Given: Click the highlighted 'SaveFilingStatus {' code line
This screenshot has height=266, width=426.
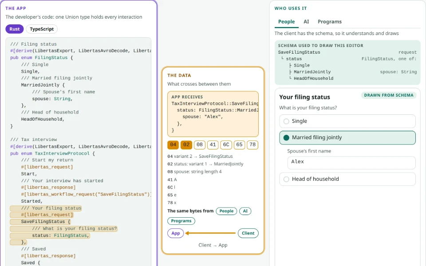Looking at the screenshot, I should [x=40, y=222].
